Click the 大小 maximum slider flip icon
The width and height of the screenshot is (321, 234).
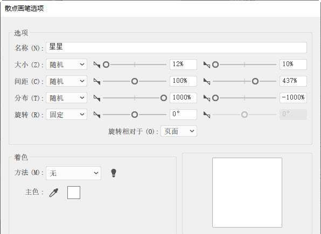pos(207,65)
